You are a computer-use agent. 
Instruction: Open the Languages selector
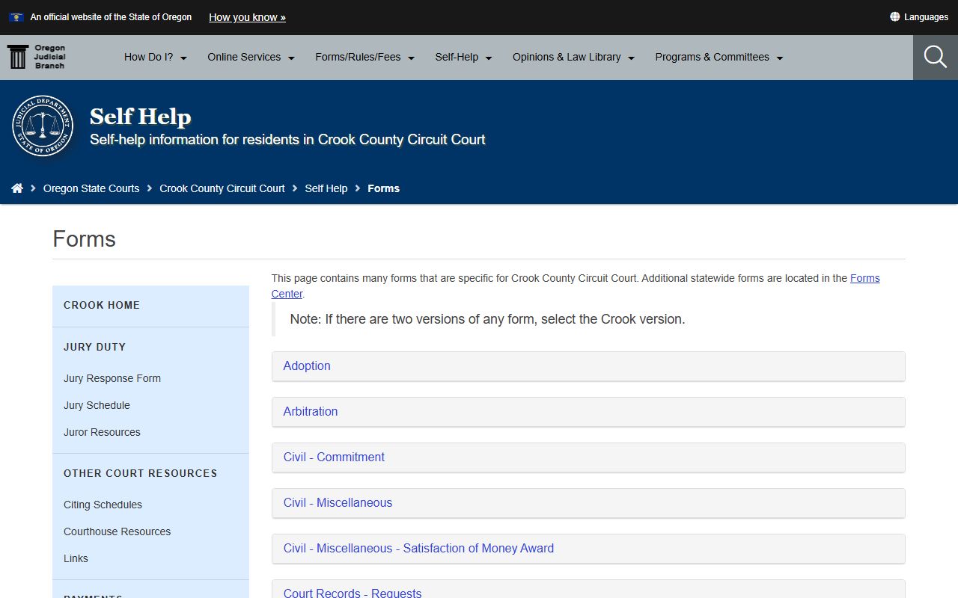[x=919, y=16]
